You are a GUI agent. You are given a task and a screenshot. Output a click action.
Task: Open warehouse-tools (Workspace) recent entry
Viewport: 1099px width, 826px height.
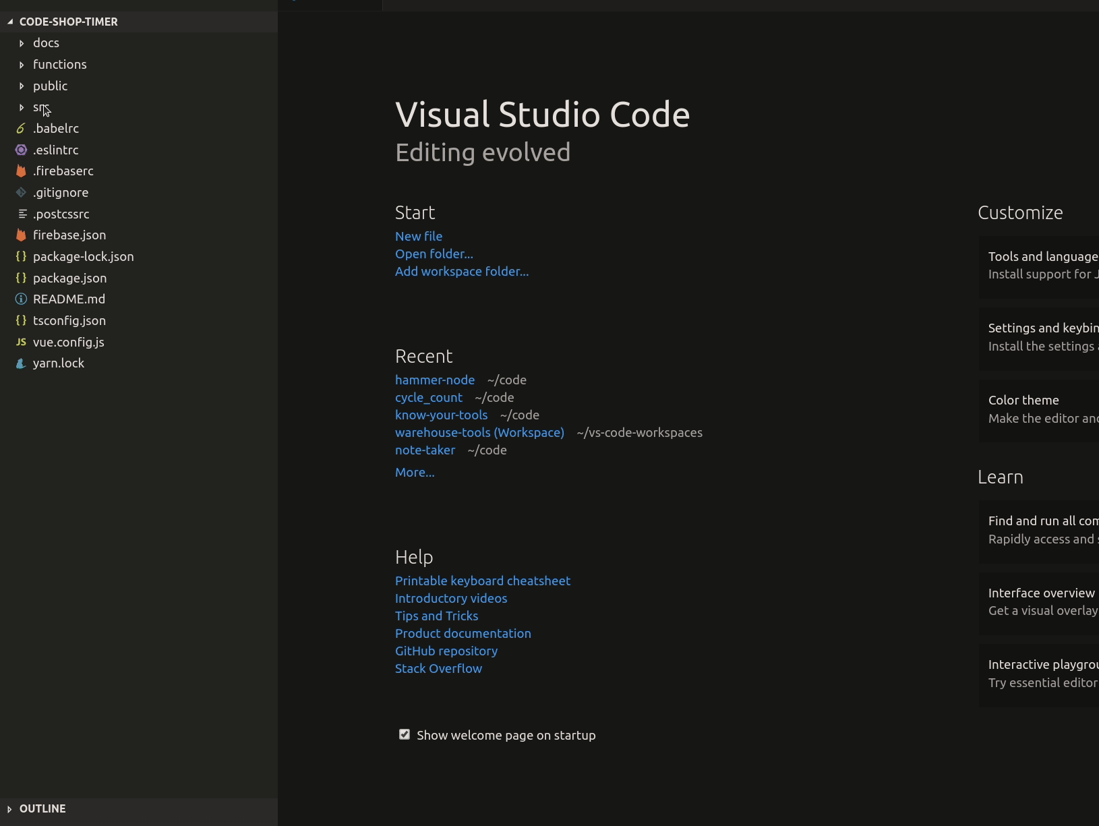click(479, 432)
